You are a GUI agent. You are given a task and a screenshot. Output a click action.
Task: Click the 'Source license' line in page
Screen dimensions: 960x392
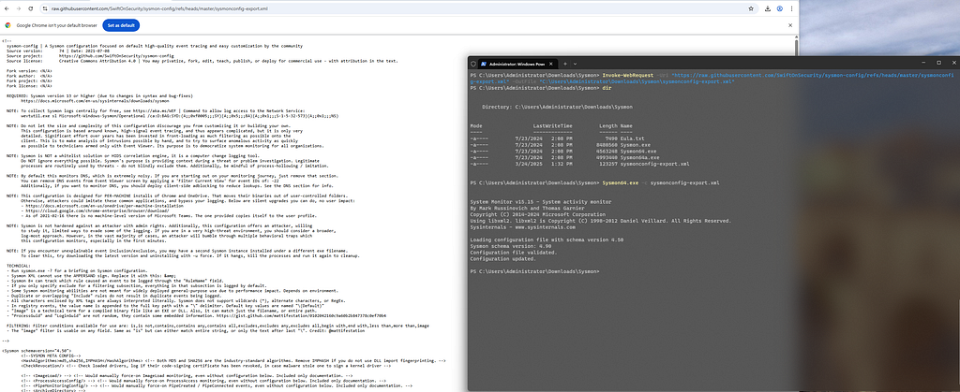click(x=202, y=61)
